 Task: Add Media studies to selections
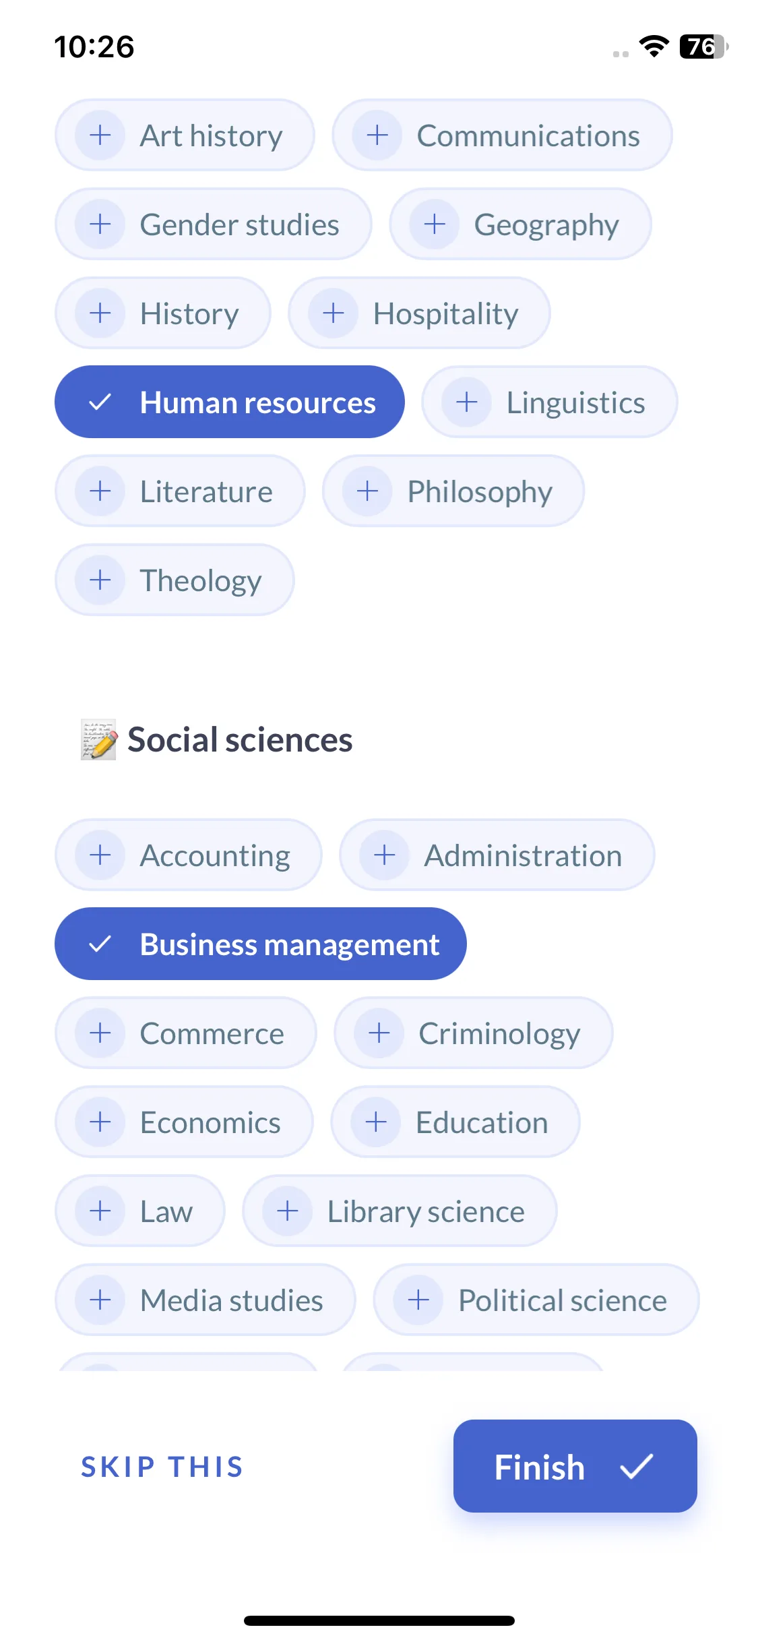206,1300
